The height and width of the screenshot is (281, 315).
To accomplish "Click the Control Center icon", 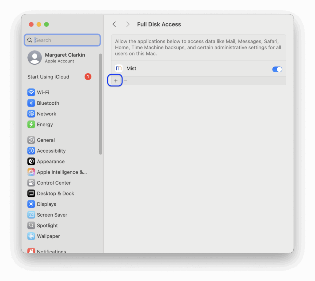I will pos(31,183).
